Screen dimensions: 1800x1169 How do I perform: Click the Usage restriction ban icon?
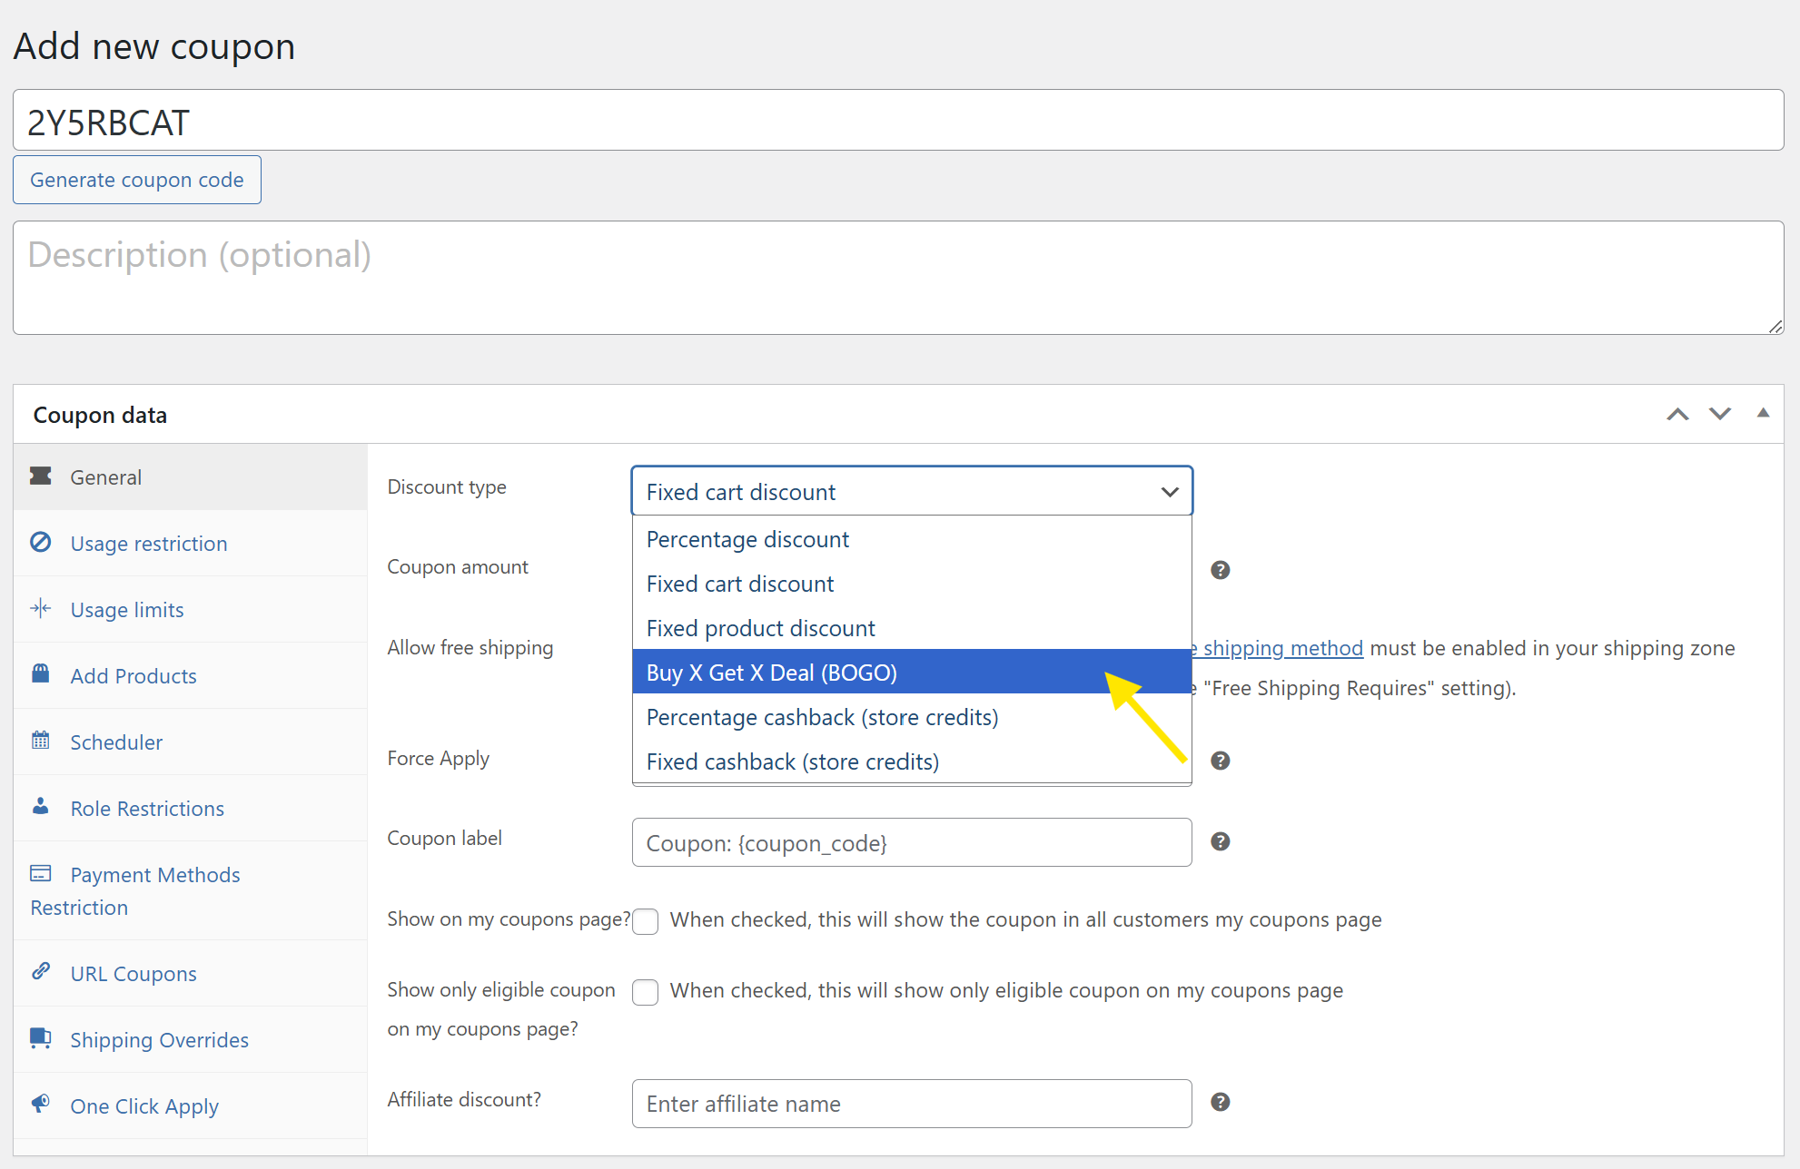click(41, 543)
